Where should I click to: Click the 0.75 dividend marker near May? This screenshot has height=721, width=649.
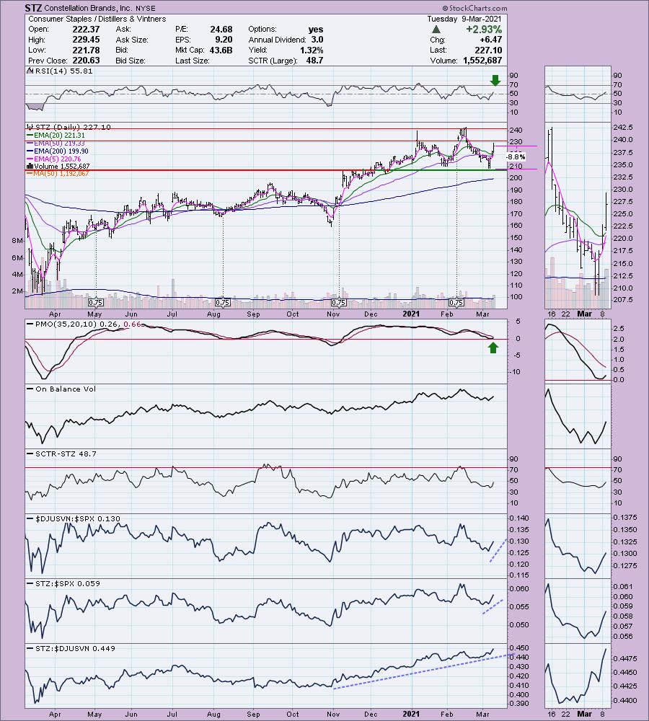pos(96,303)
